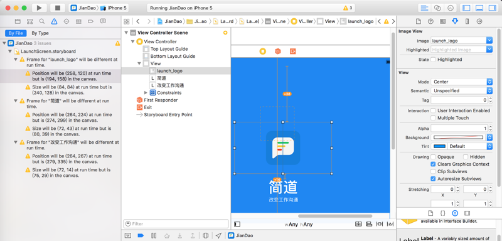502x241 pixels.
Task: Click the Resolve Auto Layout Issues icon
Action: tap(390, 224)
